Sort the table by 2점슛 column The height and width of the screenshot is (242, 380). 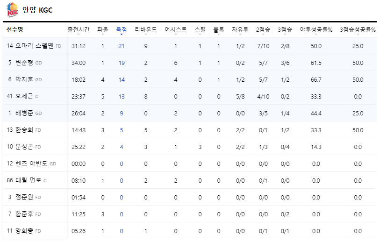pos(263,30)
